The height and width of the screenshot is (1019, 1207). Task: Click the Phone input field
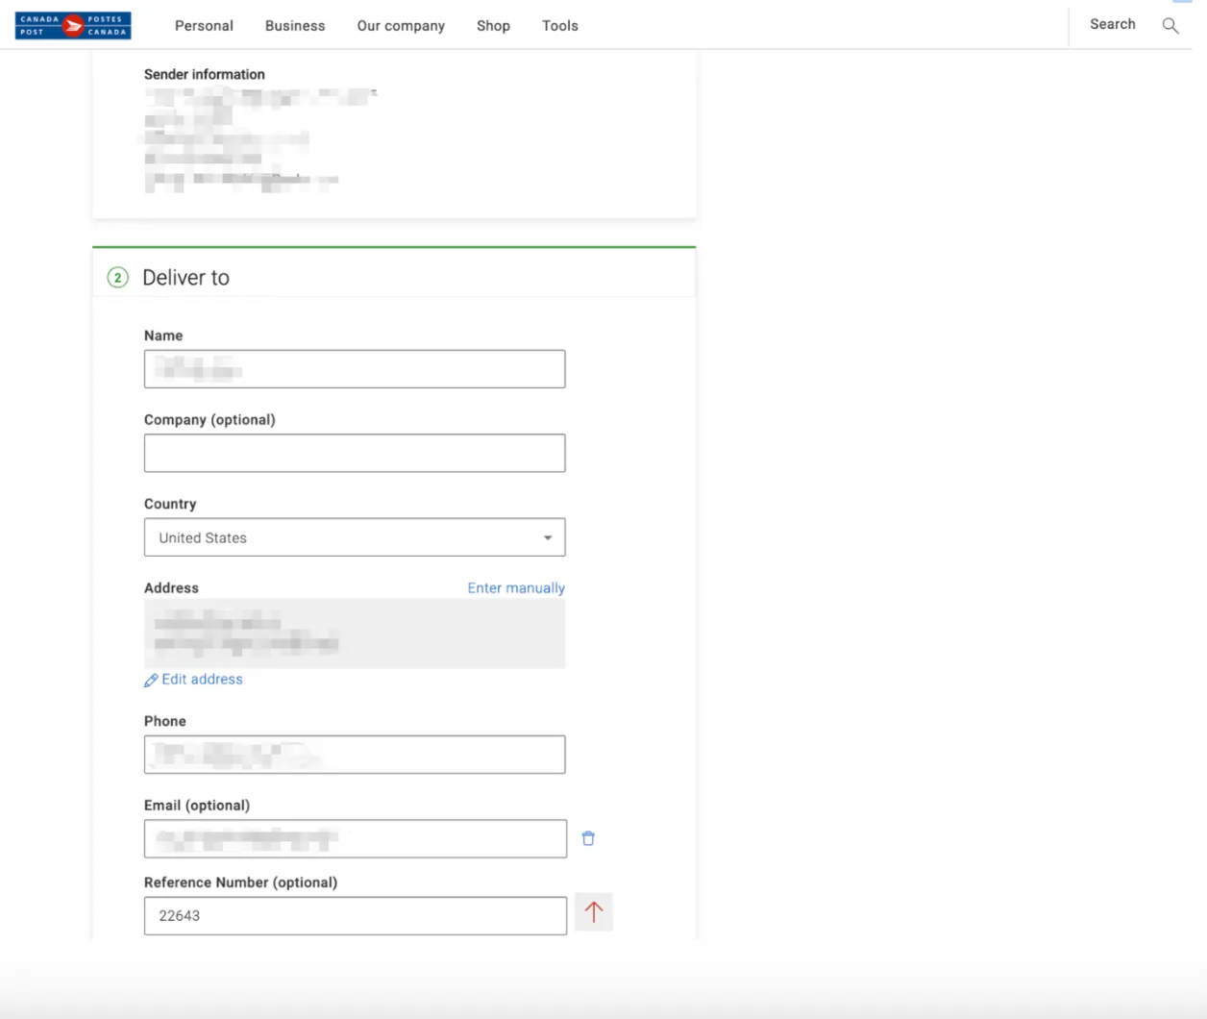(354, 755)
